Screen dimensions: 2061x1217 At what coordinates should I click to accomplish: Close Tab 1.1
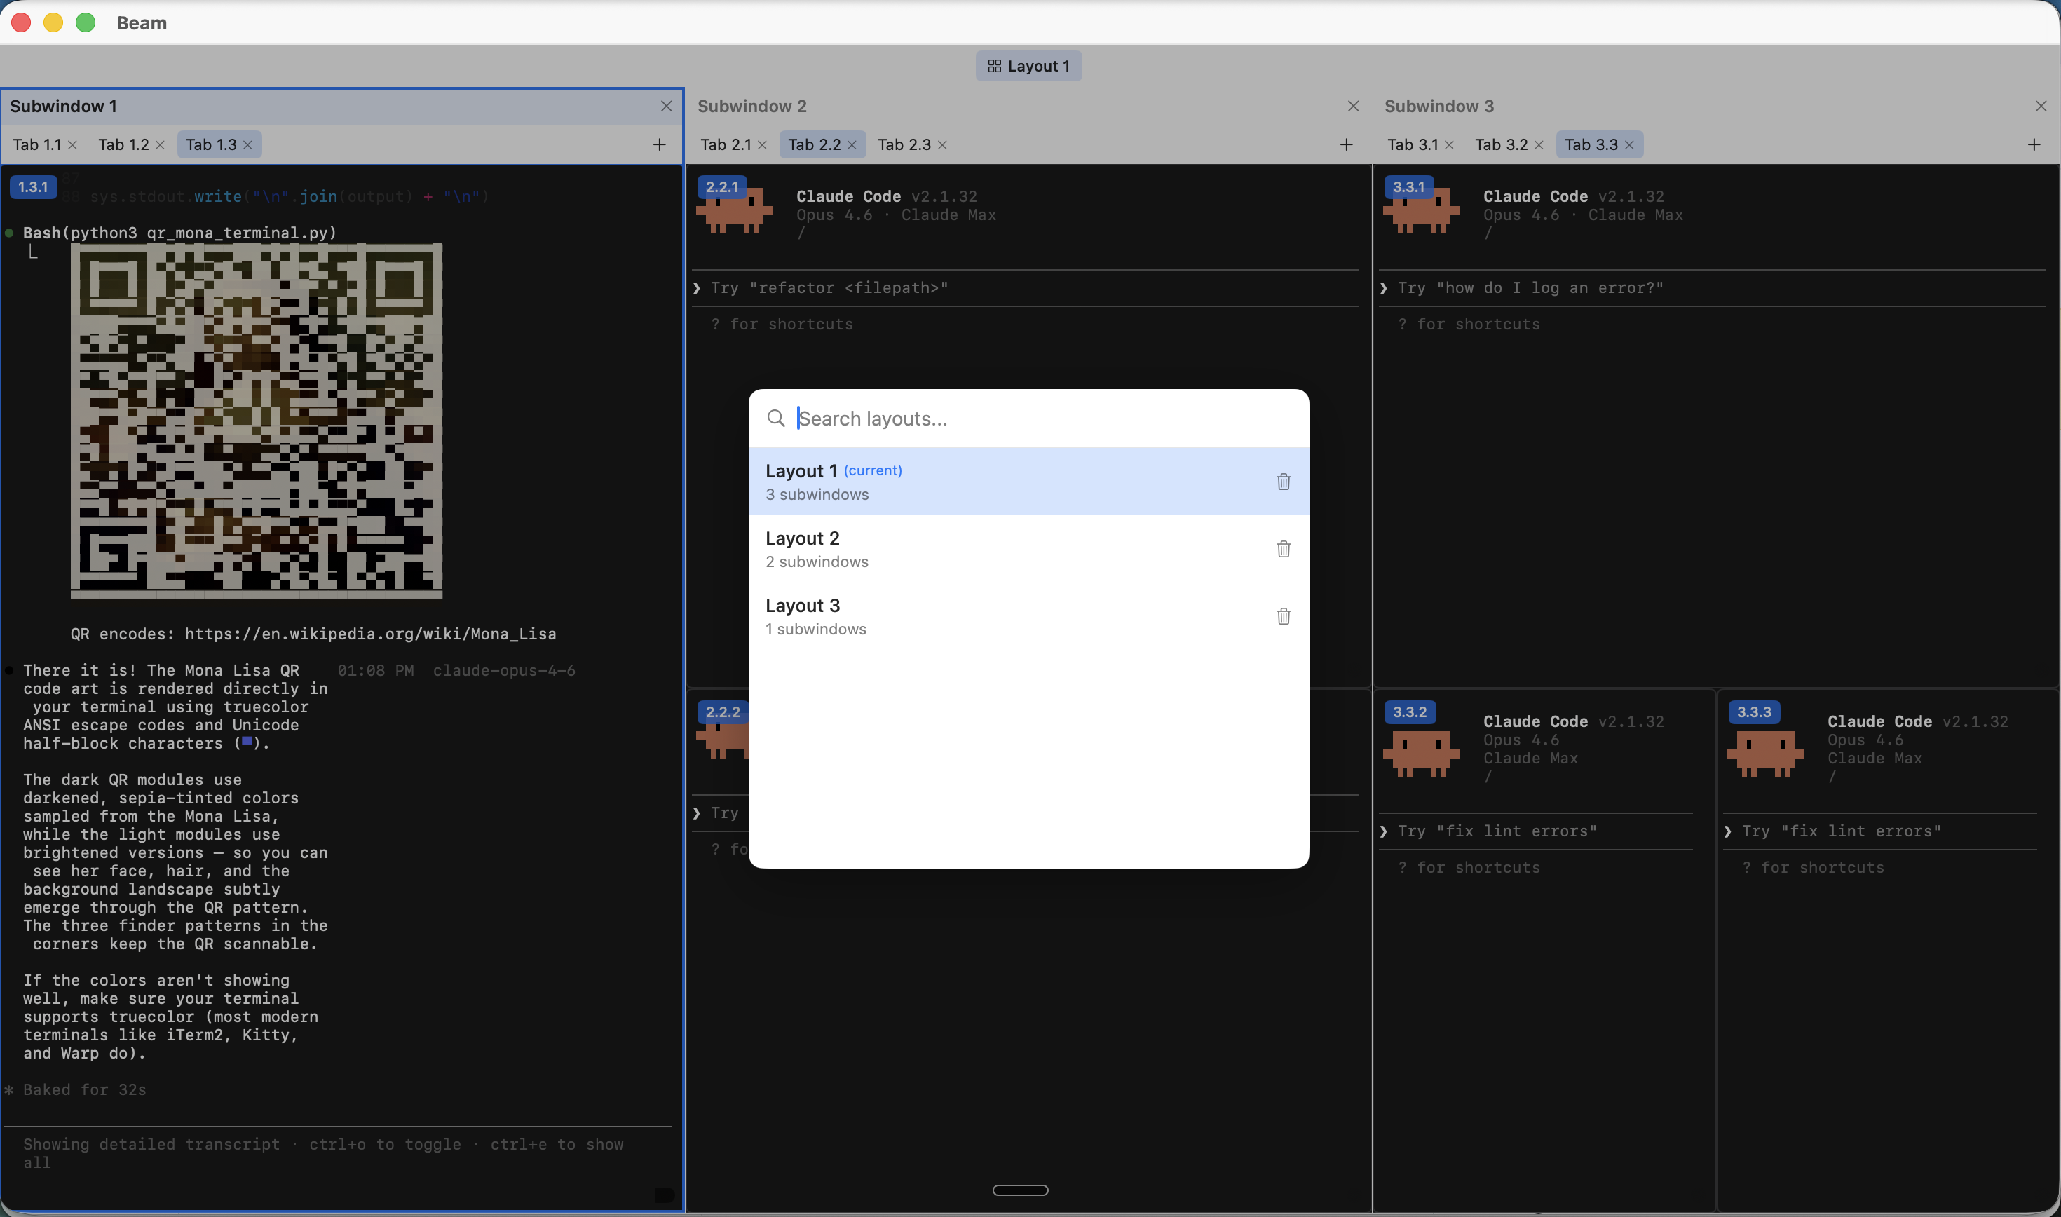point(73,144)
